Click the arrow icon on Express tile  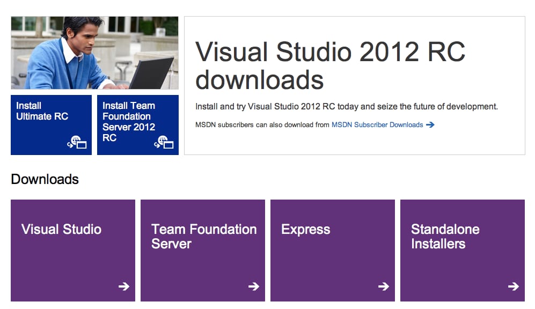tap(384, 286)
